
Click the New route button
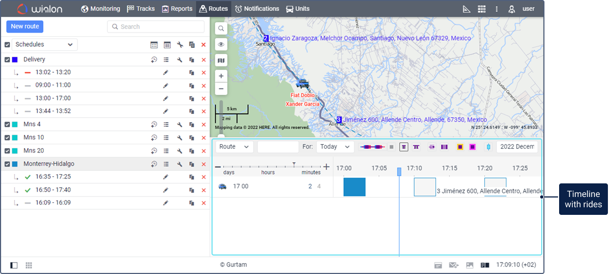click(x=24, y=27)
